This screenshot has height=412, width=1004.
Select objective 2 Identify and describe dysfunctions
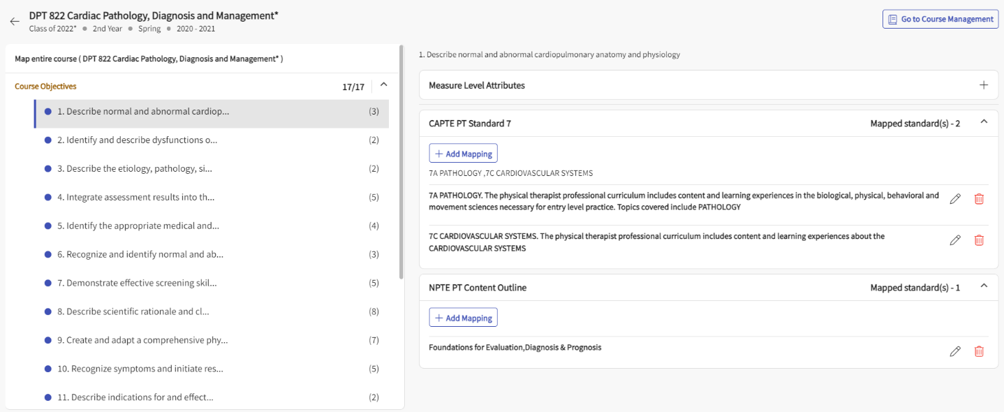pyautogui.click(x=137, y=140)
